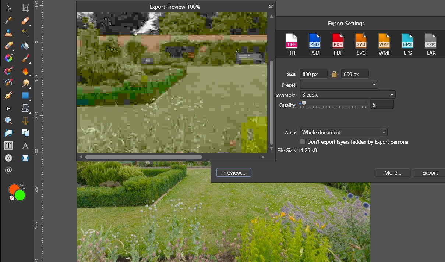The image size is (445, 262).
Task: Select the spiral twirl tool
Action: point(8,170)
